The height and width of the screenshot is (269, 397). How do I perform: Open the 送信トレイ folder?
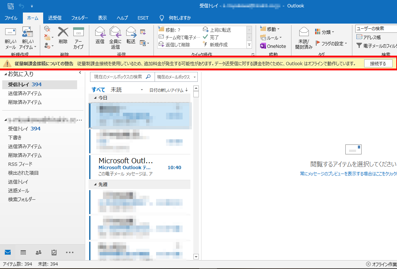[18, 182]
